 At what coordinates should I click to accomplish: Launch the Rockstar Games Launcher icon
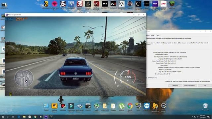54,106
